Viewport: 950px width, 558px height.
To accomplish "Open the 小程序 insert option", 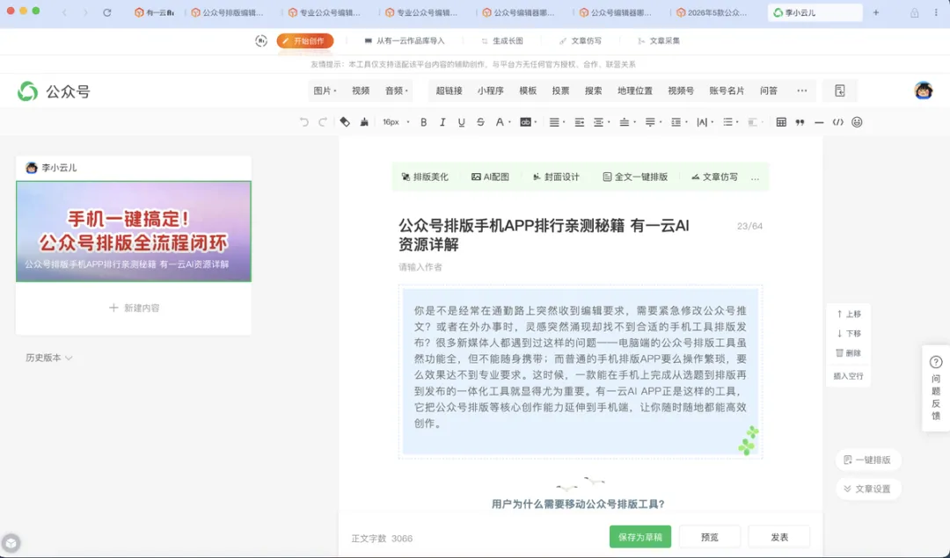I will pyautogui.click(x=490, y=91).
